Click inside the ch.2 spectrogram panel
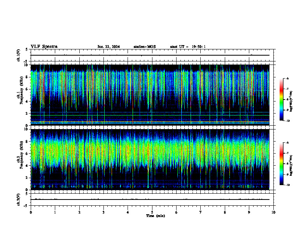The width and height of the screenshot is (308, 238). 150,159
